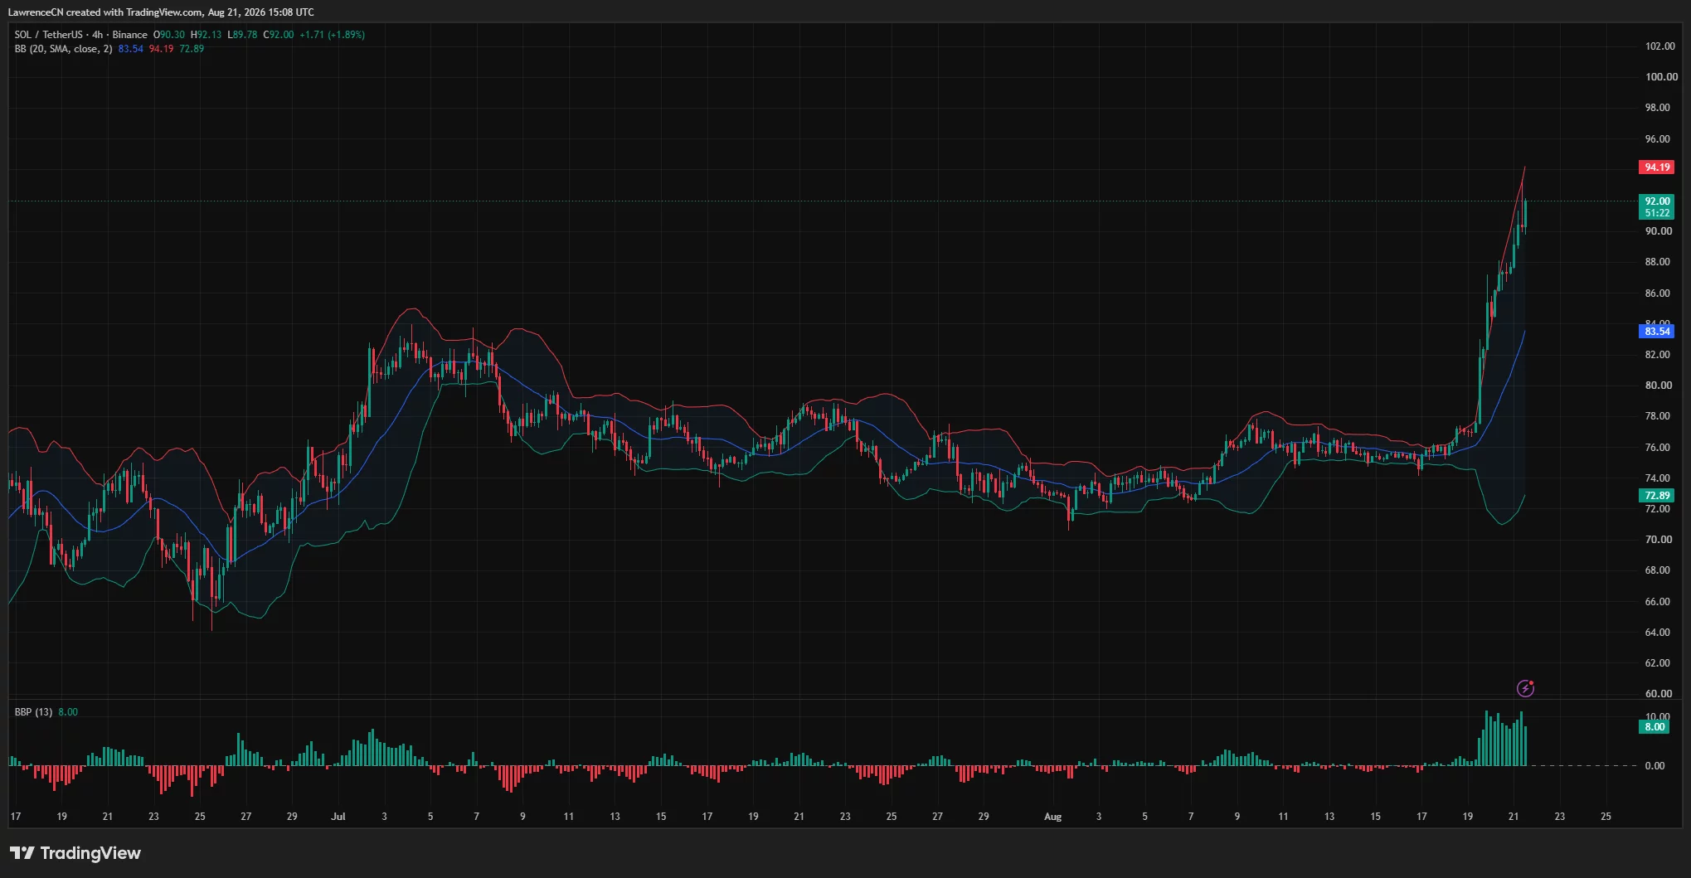This screenshot has height=878, width=1691.
Task: Click the 102.00 price axis label
Action: pyautogui.click(x=1659, y=46)
